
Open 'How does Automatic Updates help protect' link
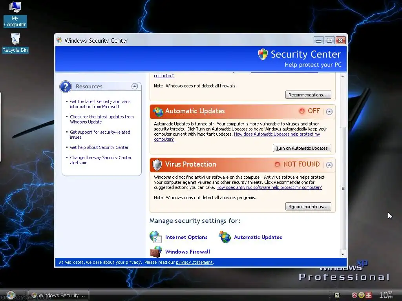click(x=277, y=134)
